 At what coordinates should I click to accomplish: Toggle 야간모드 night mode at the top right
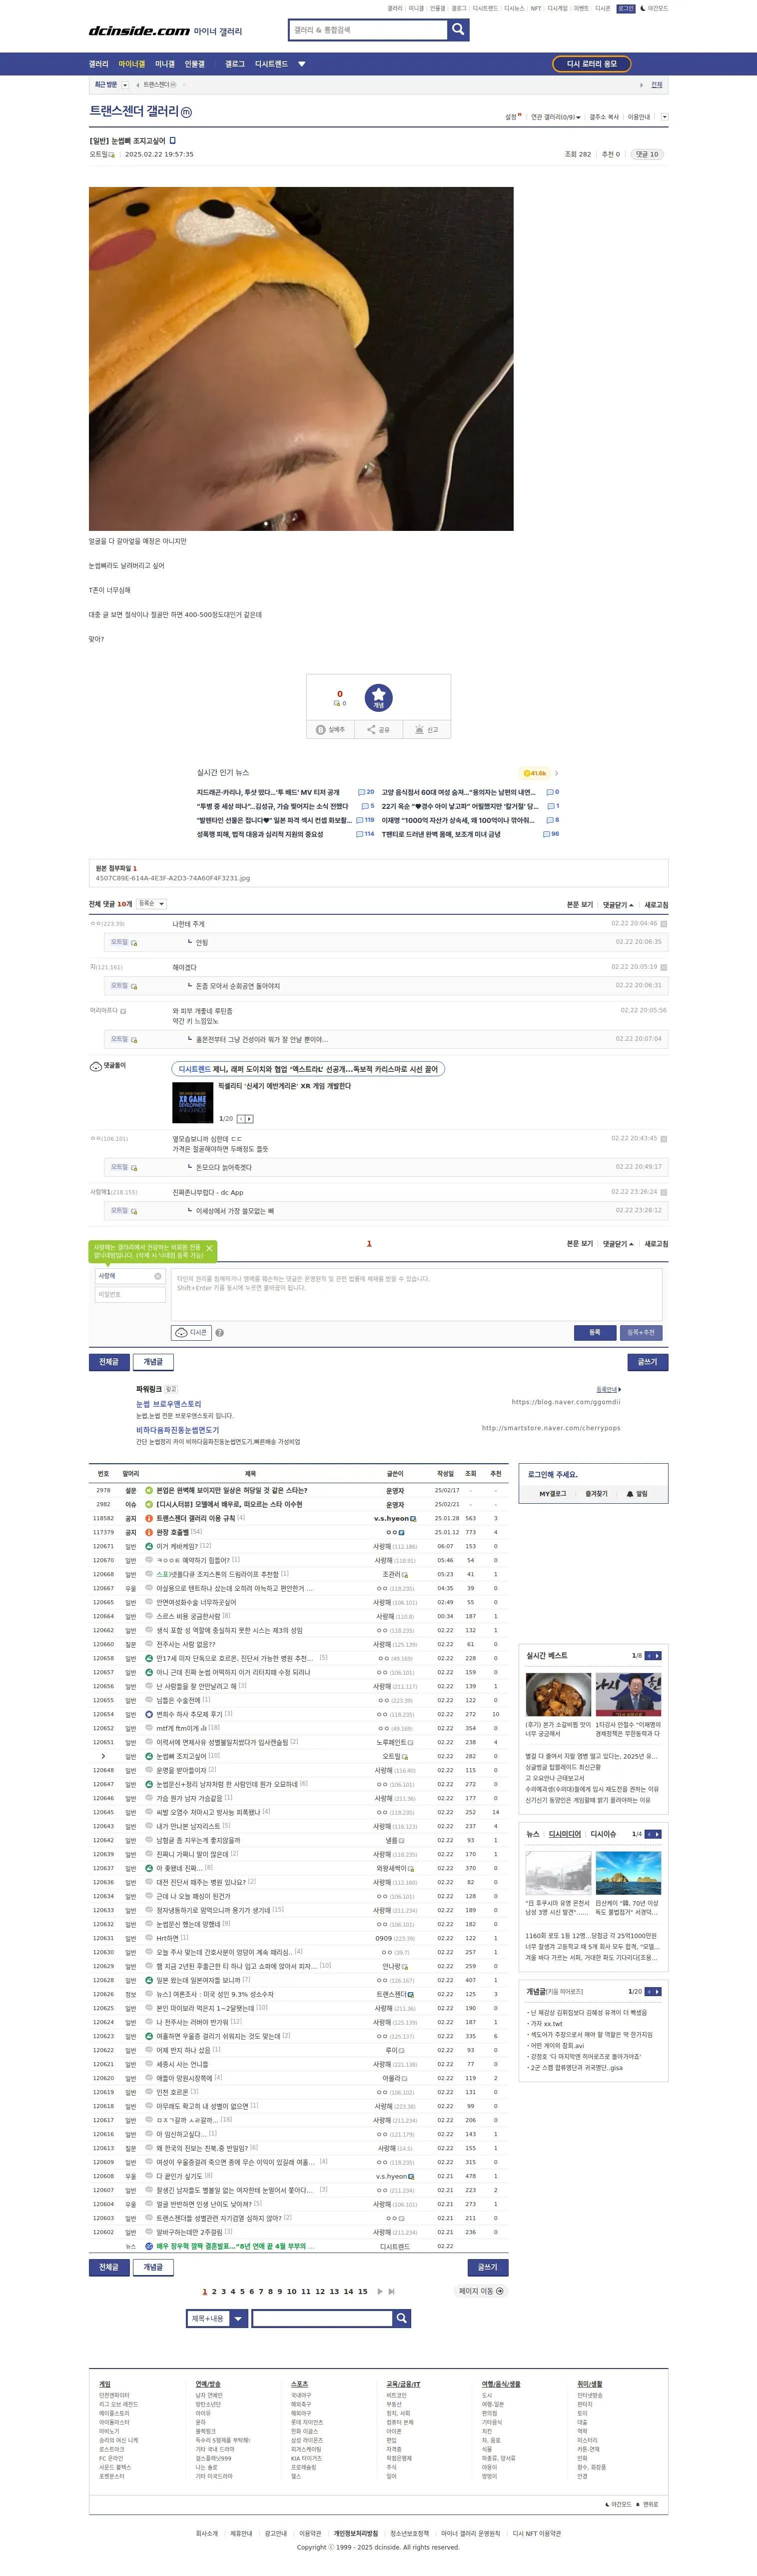coord(654,8)
